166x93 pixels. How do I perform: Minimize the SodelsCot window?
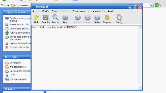130,7
